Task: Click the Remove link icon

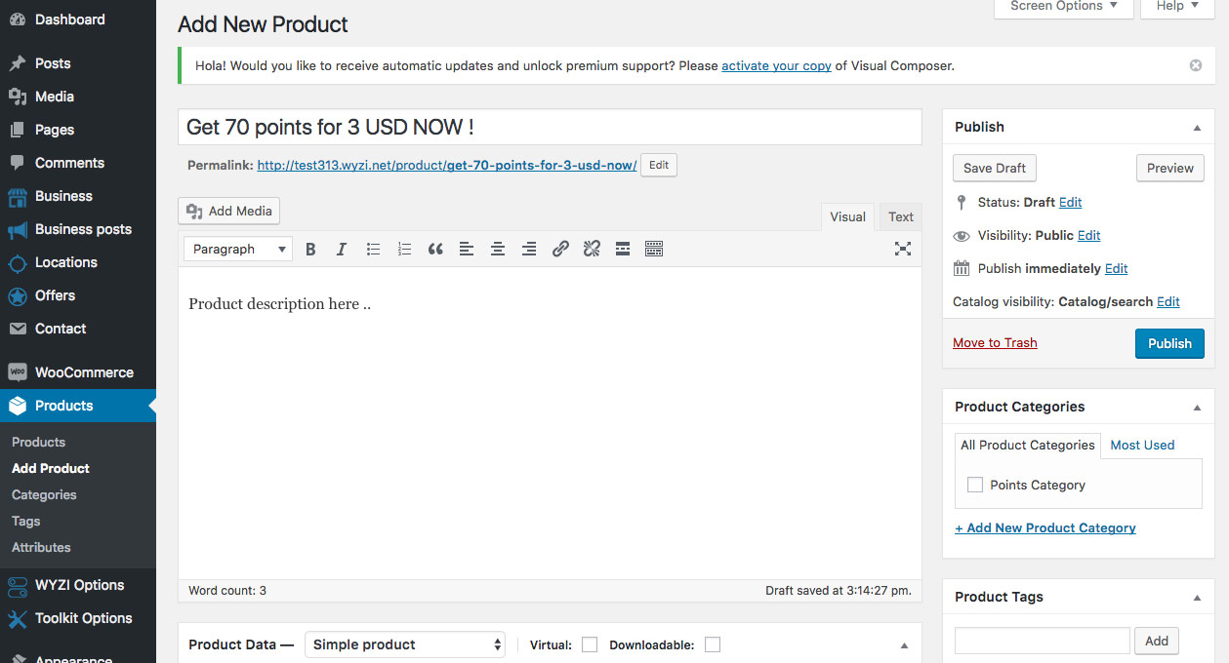Action: pos(592,250)
